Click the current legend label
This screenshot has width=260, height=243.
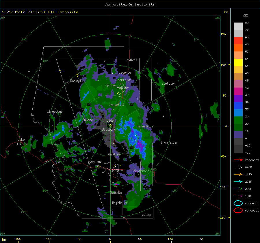point(251,203)
